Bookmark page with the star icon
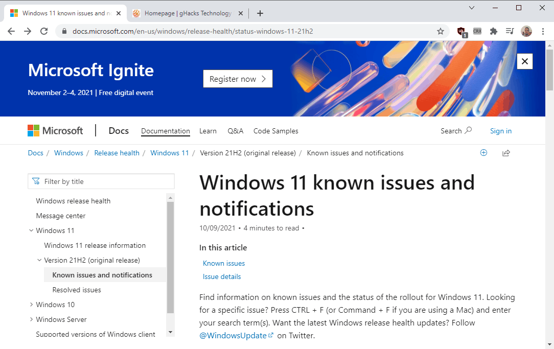This screenshot has width=554, height=349. point(440,31)
